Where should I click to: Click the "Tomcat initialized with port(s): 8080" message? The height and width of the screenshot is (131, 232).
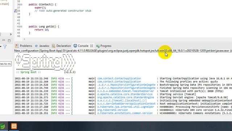click(191, 91)
